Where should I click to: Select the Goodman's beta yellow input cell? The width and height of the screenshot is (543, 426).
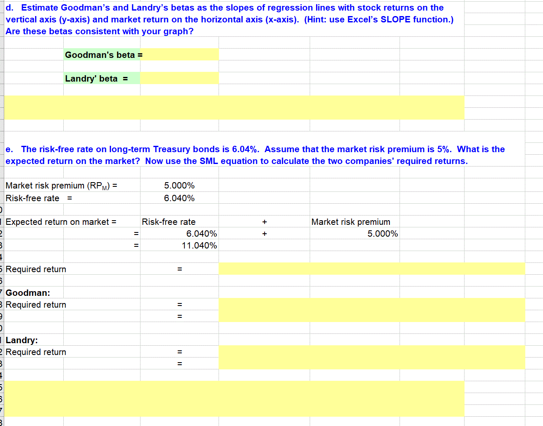[x=179, y=55]
